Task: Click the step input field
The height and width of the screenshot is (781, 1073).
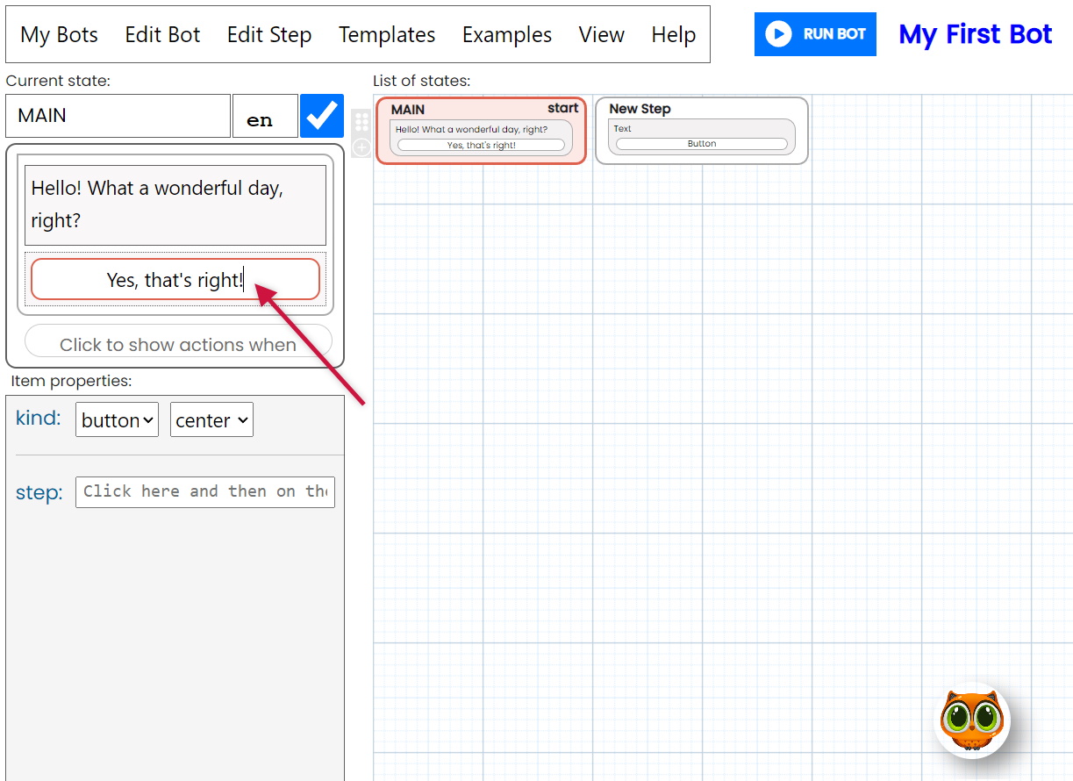Action: [x=204, y=492]
